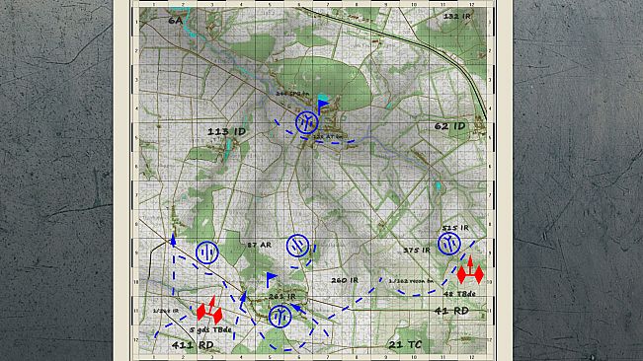
Task: Select the blue circled unit right of 87 AR
Action: (297, 246)
